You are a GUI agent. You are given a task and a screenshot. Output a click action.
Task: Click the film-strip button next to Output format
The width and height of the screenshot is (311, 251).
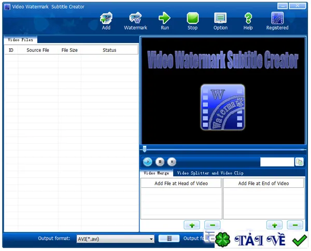pyautogui.click(x=169, y=239)
